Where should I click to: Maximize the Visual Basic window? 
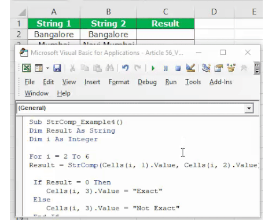point(223,53)
